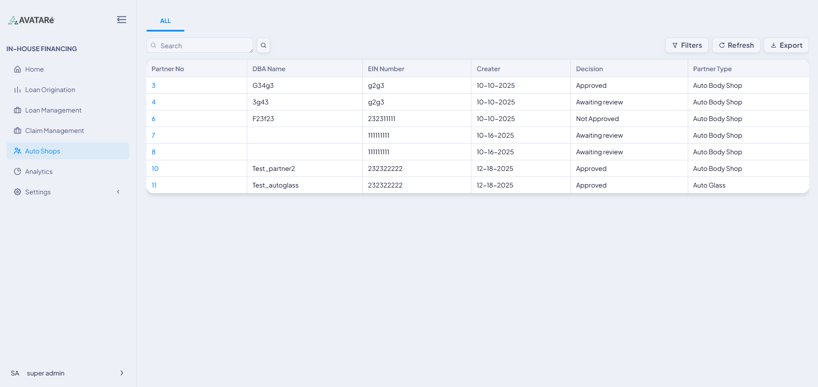Open partner number 11 link
Viewport: 818px width, 387px height.
click(x=154, y=185)
